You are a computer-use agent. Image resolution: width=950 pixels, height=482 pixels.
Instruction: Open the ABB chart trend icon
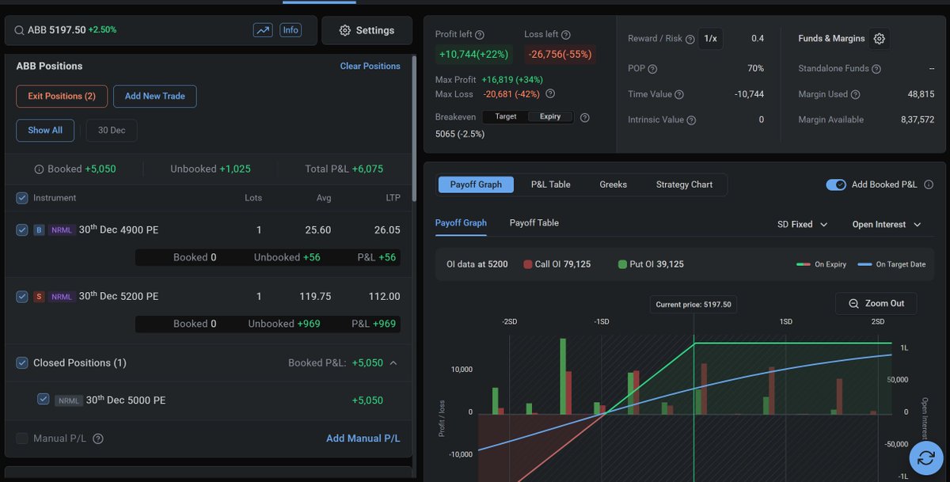(x=263, y=30)
